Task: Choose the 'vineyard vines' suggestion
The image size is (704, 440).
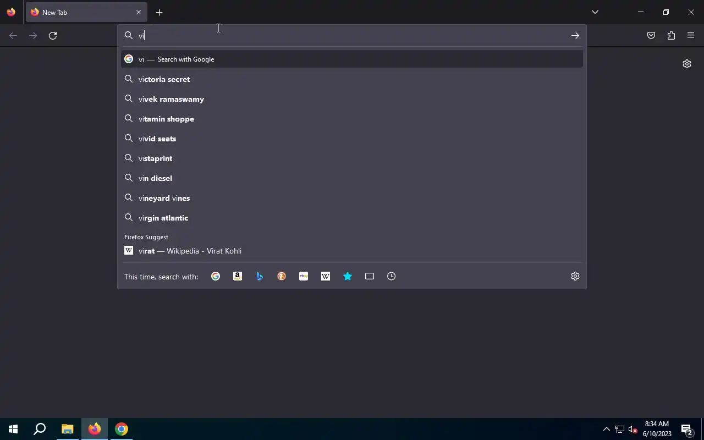Action: coord(352,198)
